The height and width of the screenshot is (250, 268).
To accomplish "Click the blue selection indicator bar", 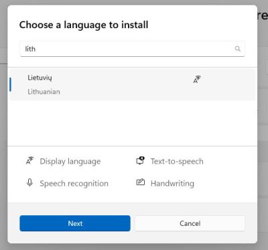I will point(10,84).
